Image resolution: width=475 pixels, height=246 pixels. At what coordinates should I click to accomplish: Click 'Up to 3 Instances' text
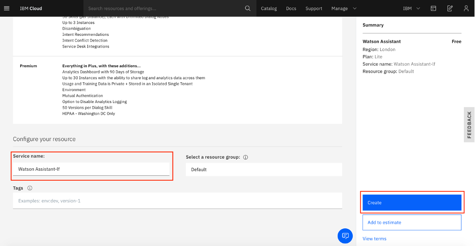(78, 22)
